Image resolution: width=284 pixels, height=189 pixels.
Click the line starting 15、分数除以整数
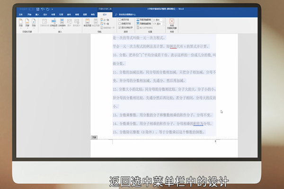pyautogui.click(x=159, y=132)
